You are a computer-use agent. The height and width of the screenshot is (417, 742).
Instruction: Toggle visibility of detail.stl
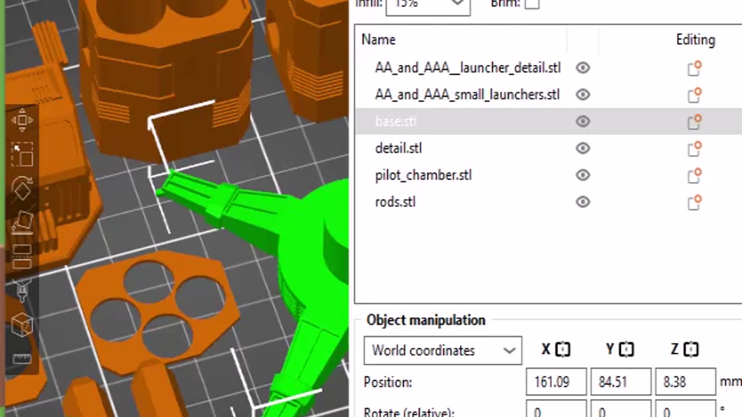point(583,148)
